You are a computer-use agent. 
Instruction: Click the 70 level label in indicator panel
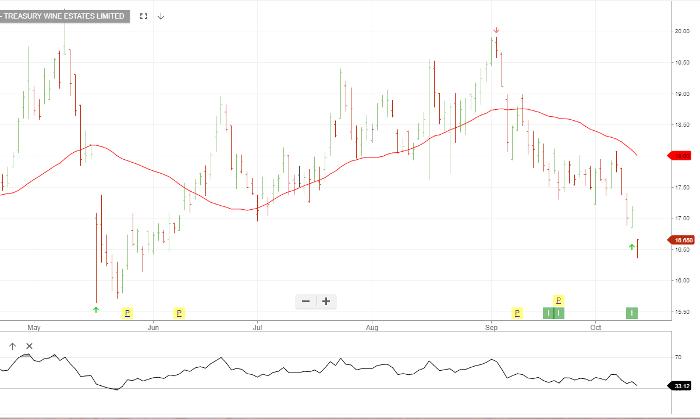pos(678,357)
